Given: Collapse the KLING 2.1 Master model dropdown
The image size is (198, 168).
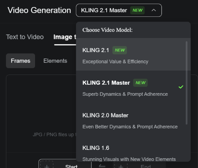Looking at the screenshot, I should [119, 10].
